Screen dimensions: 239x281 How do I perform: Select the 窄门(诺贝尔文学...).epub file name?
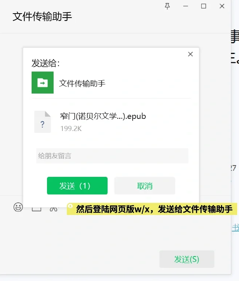click(103, 116)
